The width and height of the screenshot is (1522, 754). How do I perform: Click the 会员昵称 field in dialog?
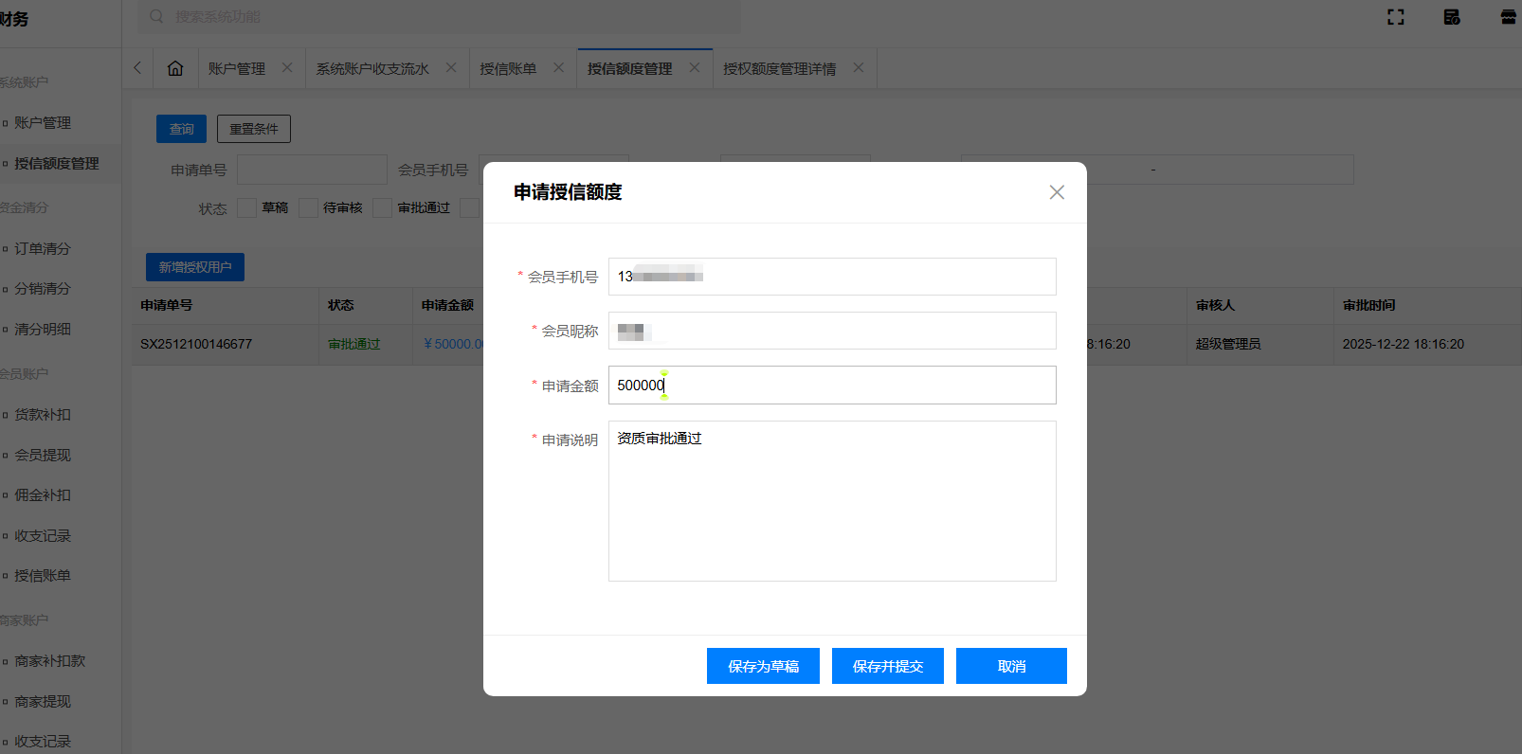tap(832, 331)
